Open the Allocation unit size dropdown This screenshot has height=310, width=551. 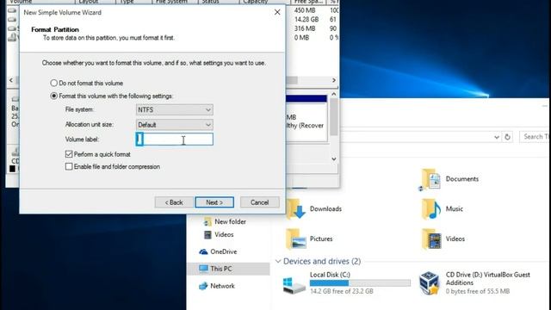coord(174,124)
